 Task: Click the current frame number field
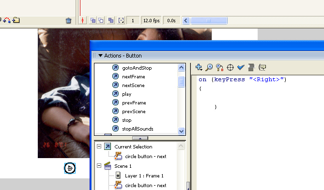(x=133, y=21)
